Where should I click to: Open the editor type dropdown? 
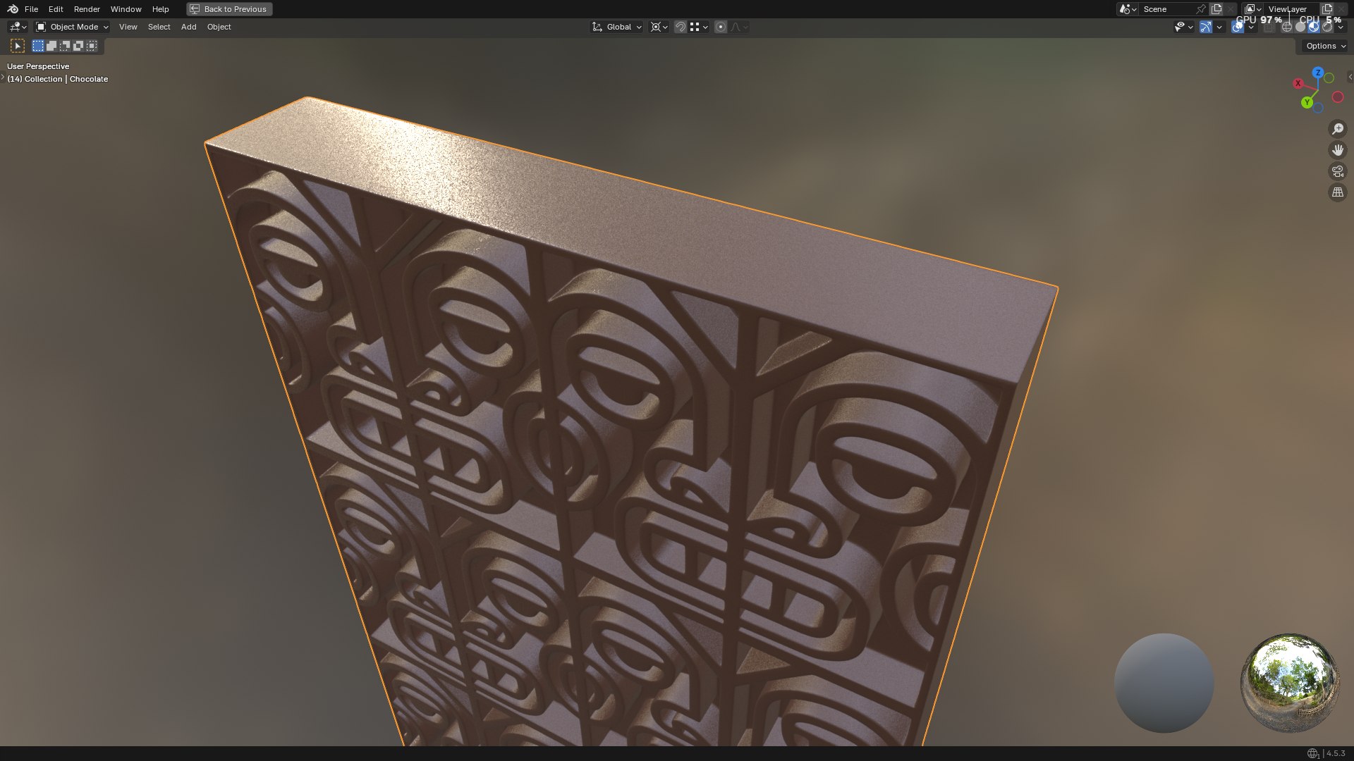[x=18, y=27]
